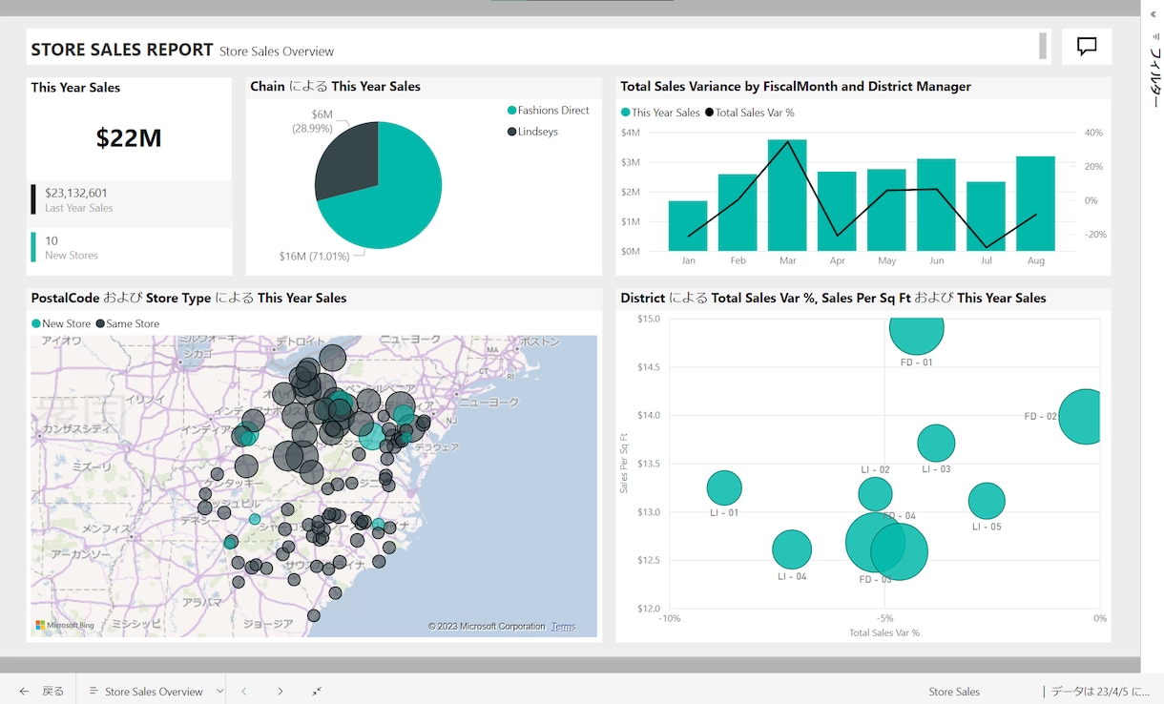The image size is (1164, 704).
Task: Click the $6M (28.99%) pie label
Action: tap(313, 121)
